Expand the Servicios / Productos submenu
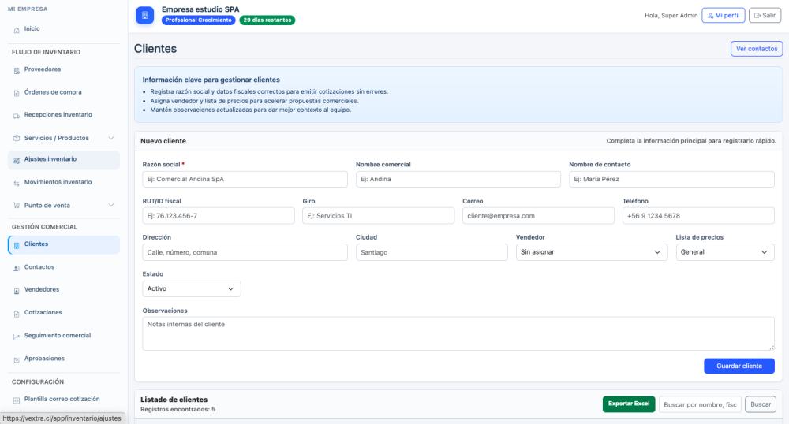Image resolution: width=789 pixels, height=424 pixels. 110,138
